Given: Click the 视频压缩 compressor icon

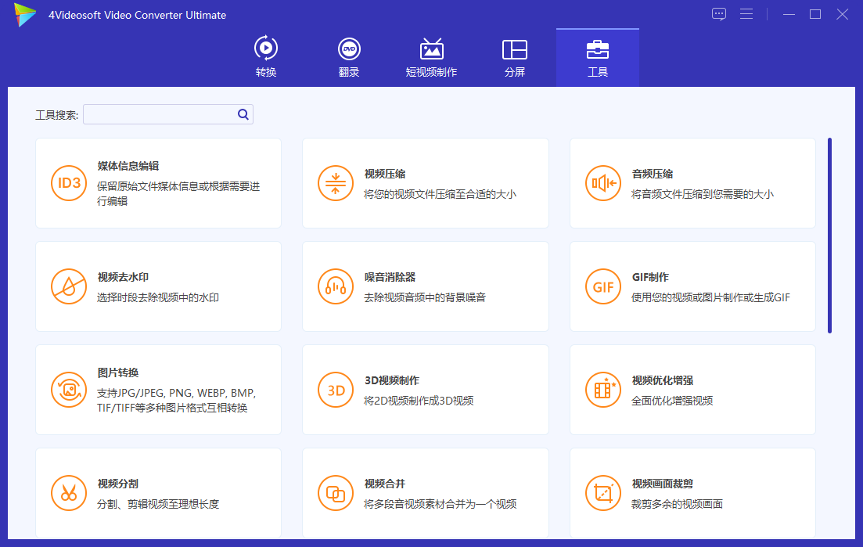Looking at the screenshot, I should 336,183.
